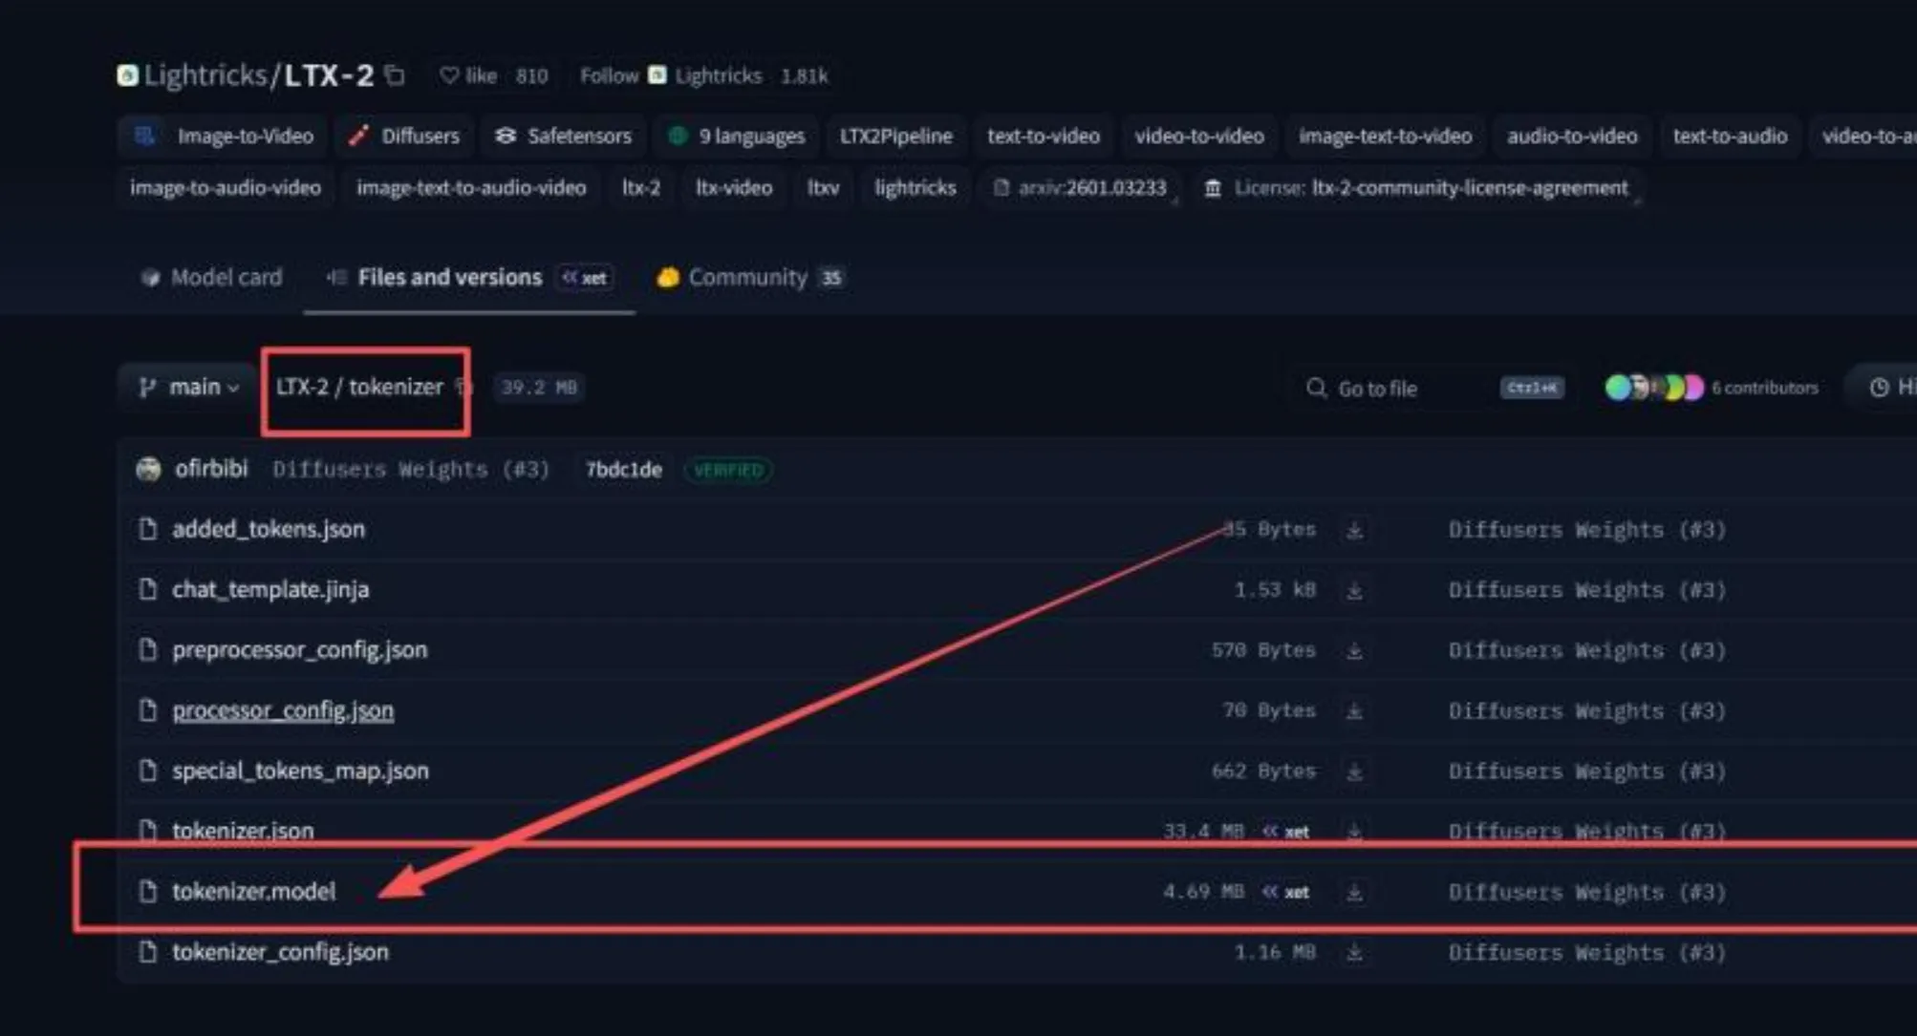Viewport: 1917px width, 1036px height.
Task: Open the 9 languages tag
Action: point(736,137)
